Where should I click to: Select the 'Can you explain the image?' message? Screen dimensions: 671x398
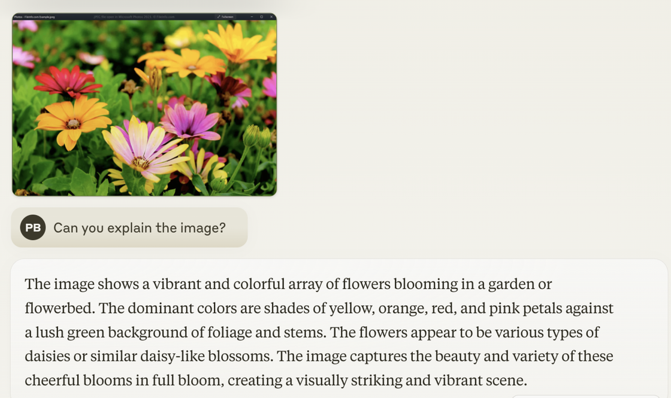(129, 227)
